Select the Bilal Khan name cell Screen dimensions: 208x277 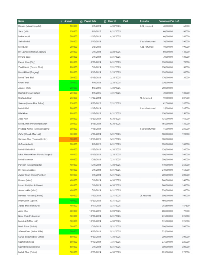(23, 113)
